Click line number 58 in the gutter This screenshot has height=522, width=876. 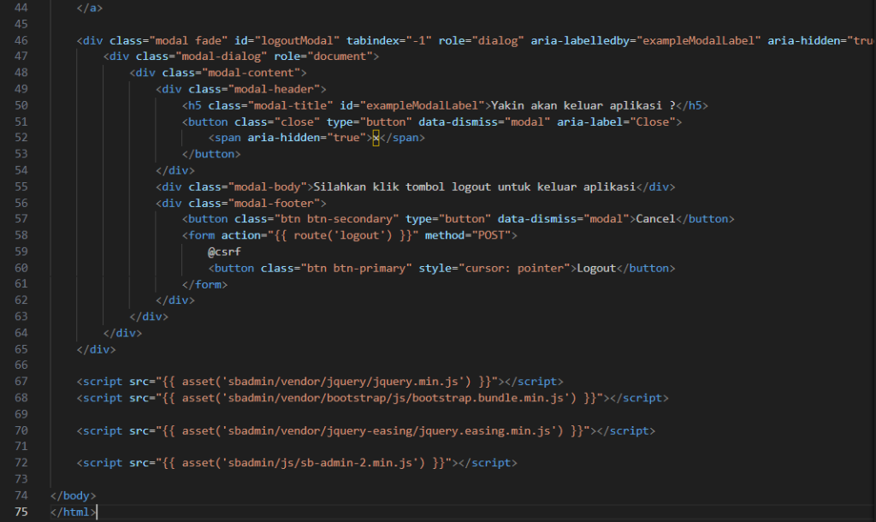21,235
